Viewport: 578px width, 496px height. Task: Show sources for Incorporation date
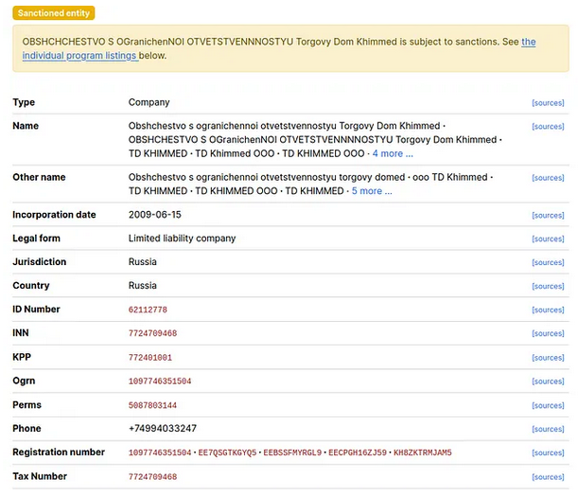[x=548, y=216]
